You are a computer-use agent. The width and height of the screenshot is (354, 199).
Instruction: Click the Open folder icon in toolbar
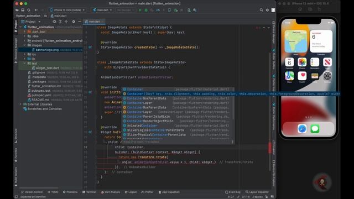pos(17,10)
